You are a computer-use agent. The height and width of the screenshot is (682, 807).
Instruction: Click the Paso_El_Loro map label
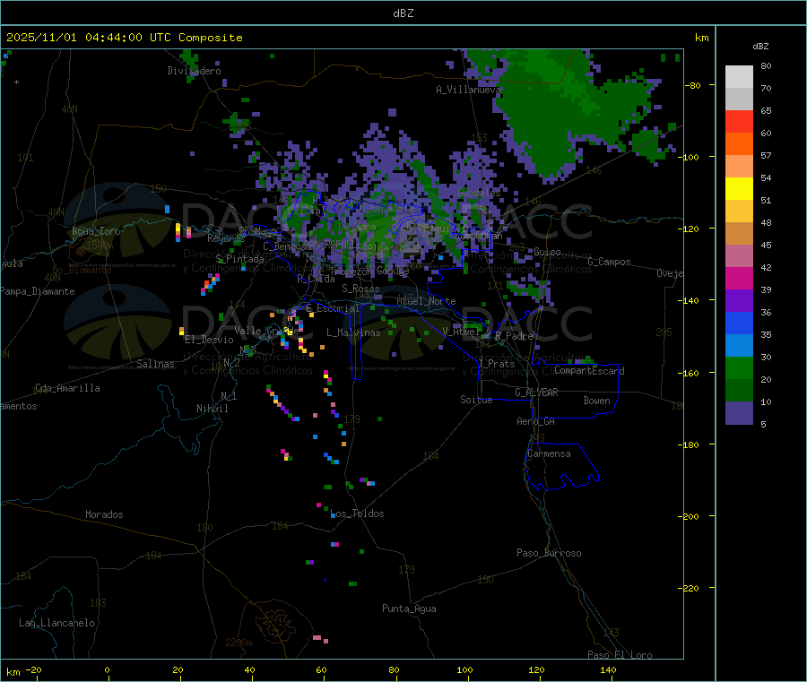click(x=620, y=655)
